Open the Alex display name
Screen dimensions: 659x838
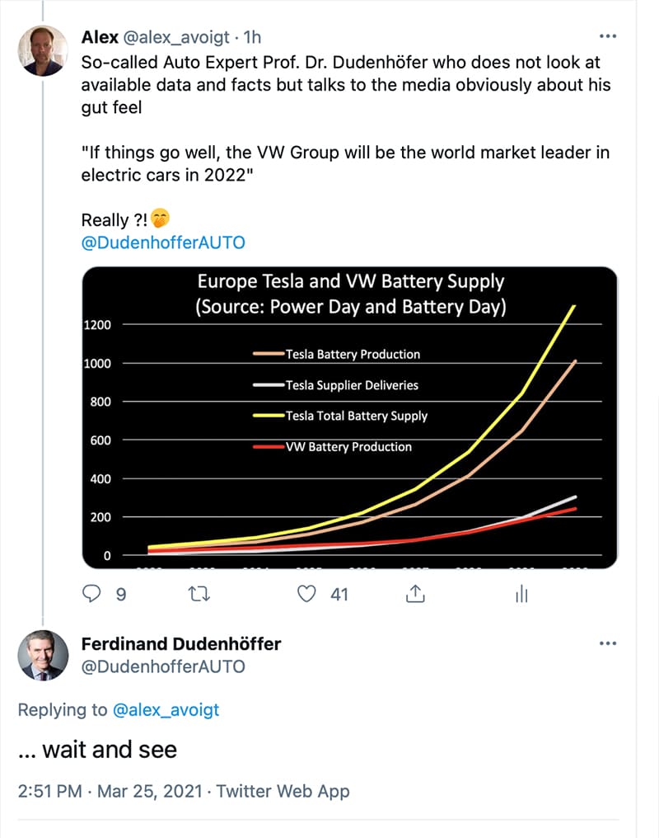coord(100,37)
